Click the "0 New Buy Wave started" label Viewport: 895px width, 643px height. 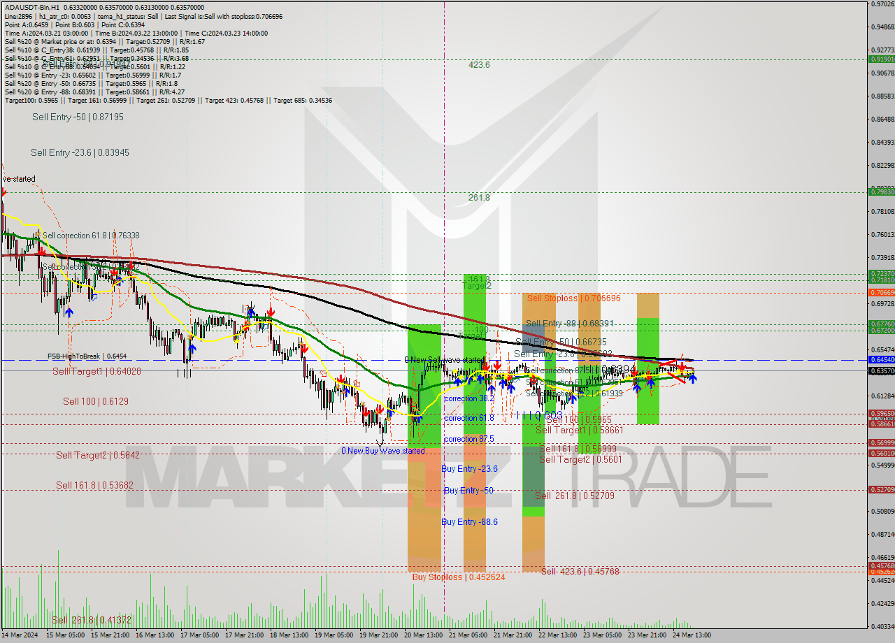click(x=383, y=451)
